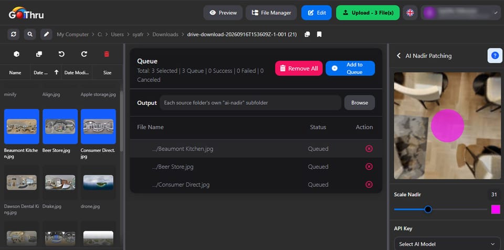Click the undo rotate-left icon
This screenshot has width=504, height=250.
coord(61,54)
